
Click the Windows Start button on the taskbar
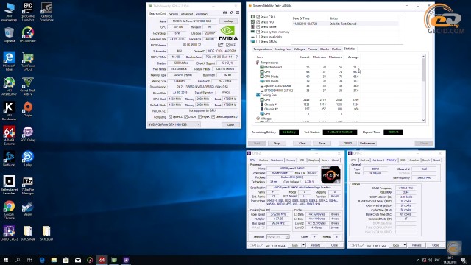click(x=5, y=260)
